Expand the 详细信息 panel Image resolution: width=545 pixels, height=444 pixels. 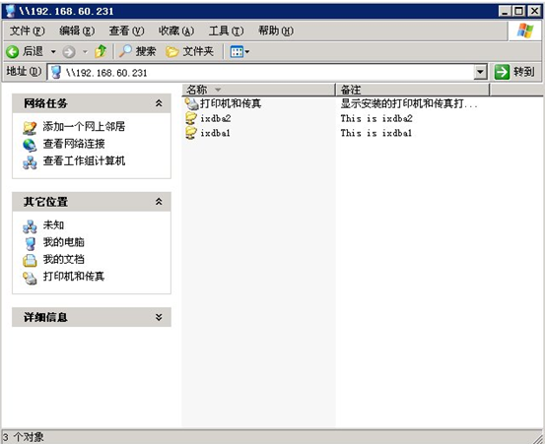(x=159, y=317)
